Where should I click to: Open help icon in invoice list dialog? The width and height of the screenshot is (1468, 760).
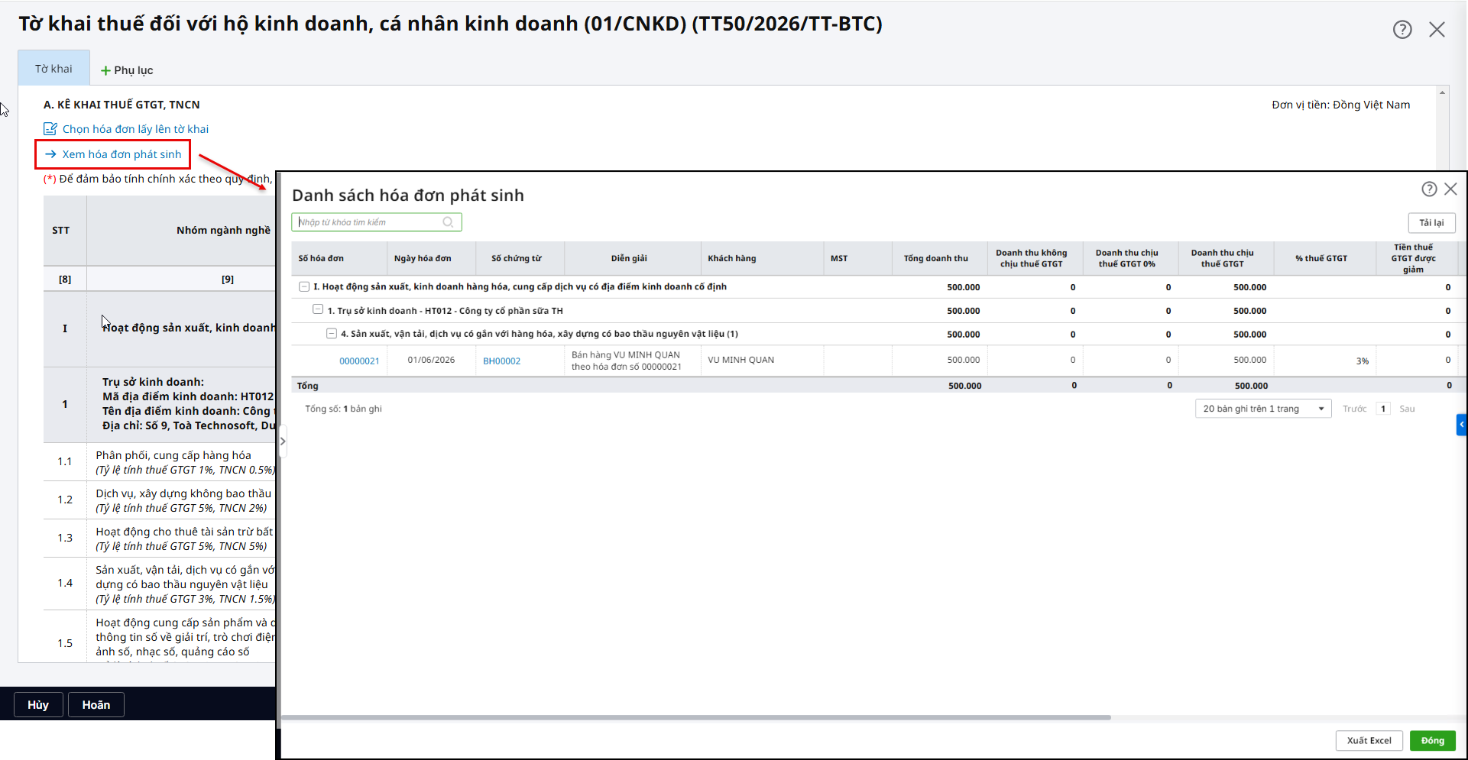pyautogui.click(x=1429, y=189)
